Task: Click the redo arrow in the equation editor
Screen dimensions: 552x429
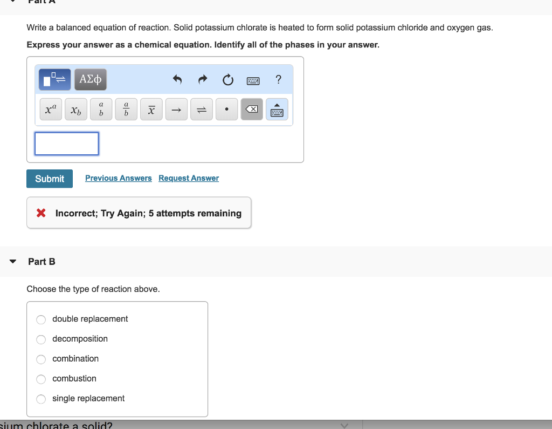Action: (x=202, y=79)
